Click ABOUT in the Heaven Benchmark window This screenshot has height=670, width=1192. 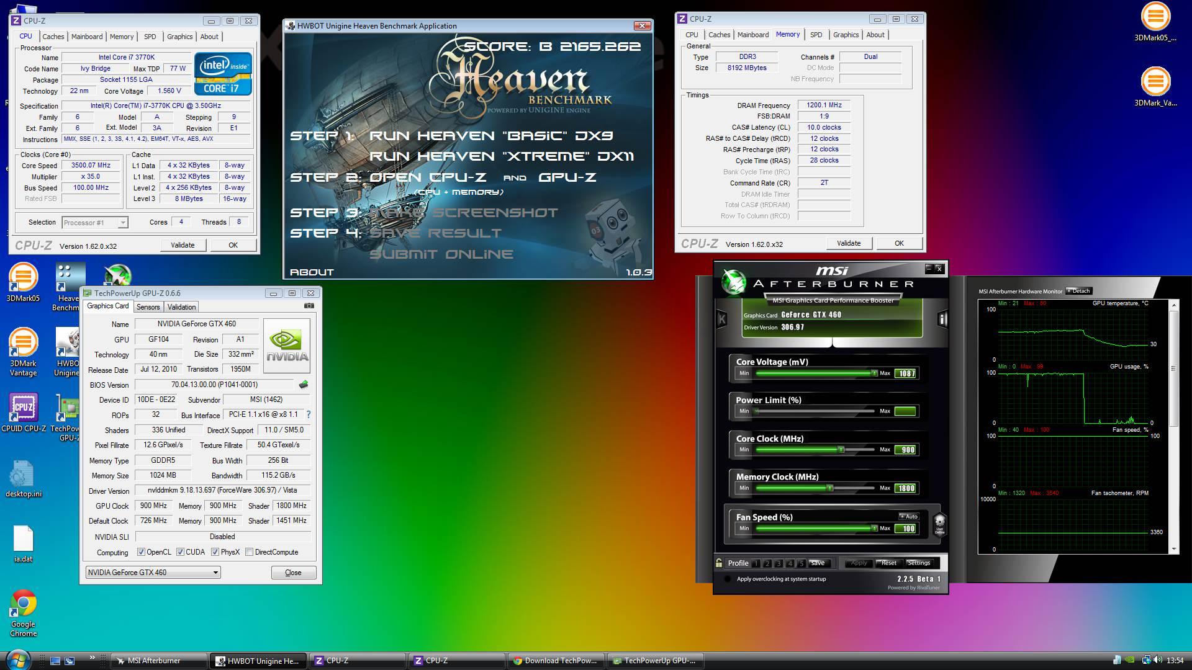(x=312, y=272)
